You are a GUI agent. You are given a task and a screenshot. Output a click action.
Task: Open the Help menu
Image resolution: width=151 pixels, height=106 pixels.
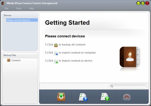coord(32,8)
